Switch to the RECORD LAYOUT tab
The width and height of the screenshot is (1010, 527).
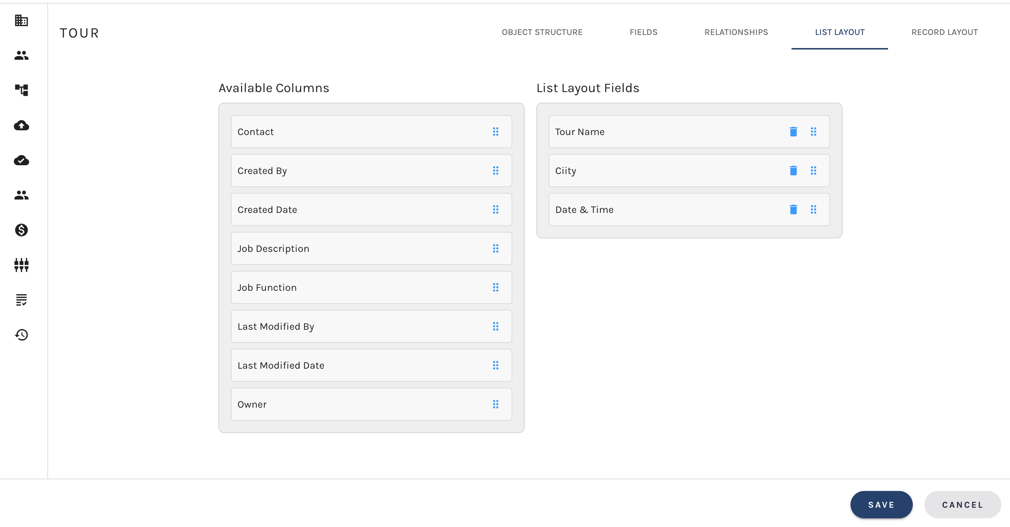click(x=944, y=32)
